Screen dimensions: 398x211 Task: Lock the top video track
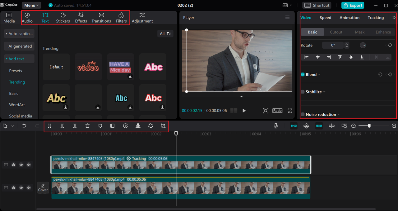click(x=14, y=165)
